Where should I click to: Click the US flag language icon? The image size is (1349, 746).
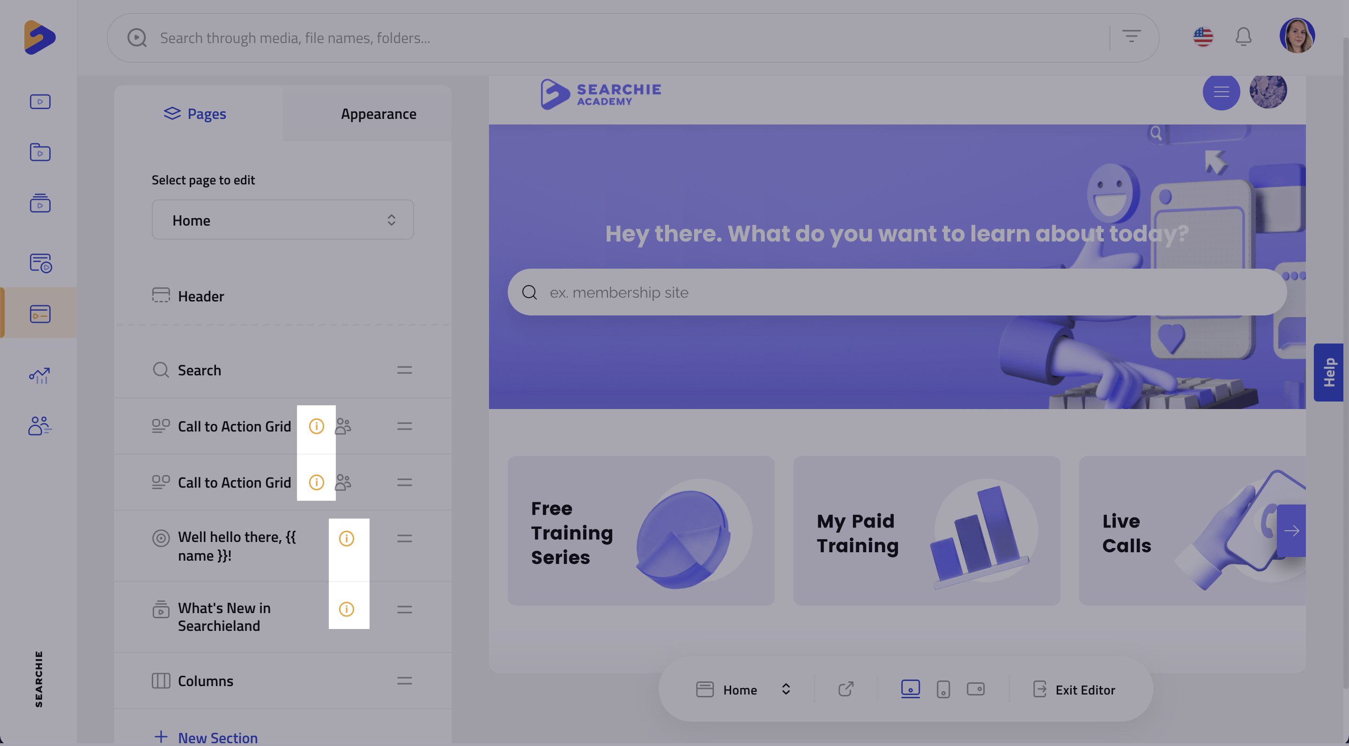[x=1203, y=37]
